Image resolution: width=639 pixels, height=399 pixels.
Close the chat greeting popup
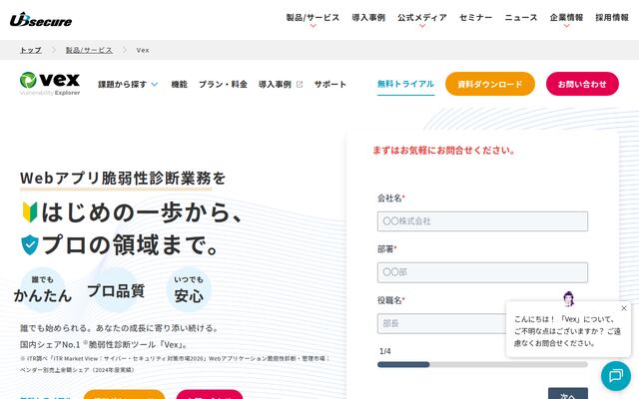click(624, 308)
